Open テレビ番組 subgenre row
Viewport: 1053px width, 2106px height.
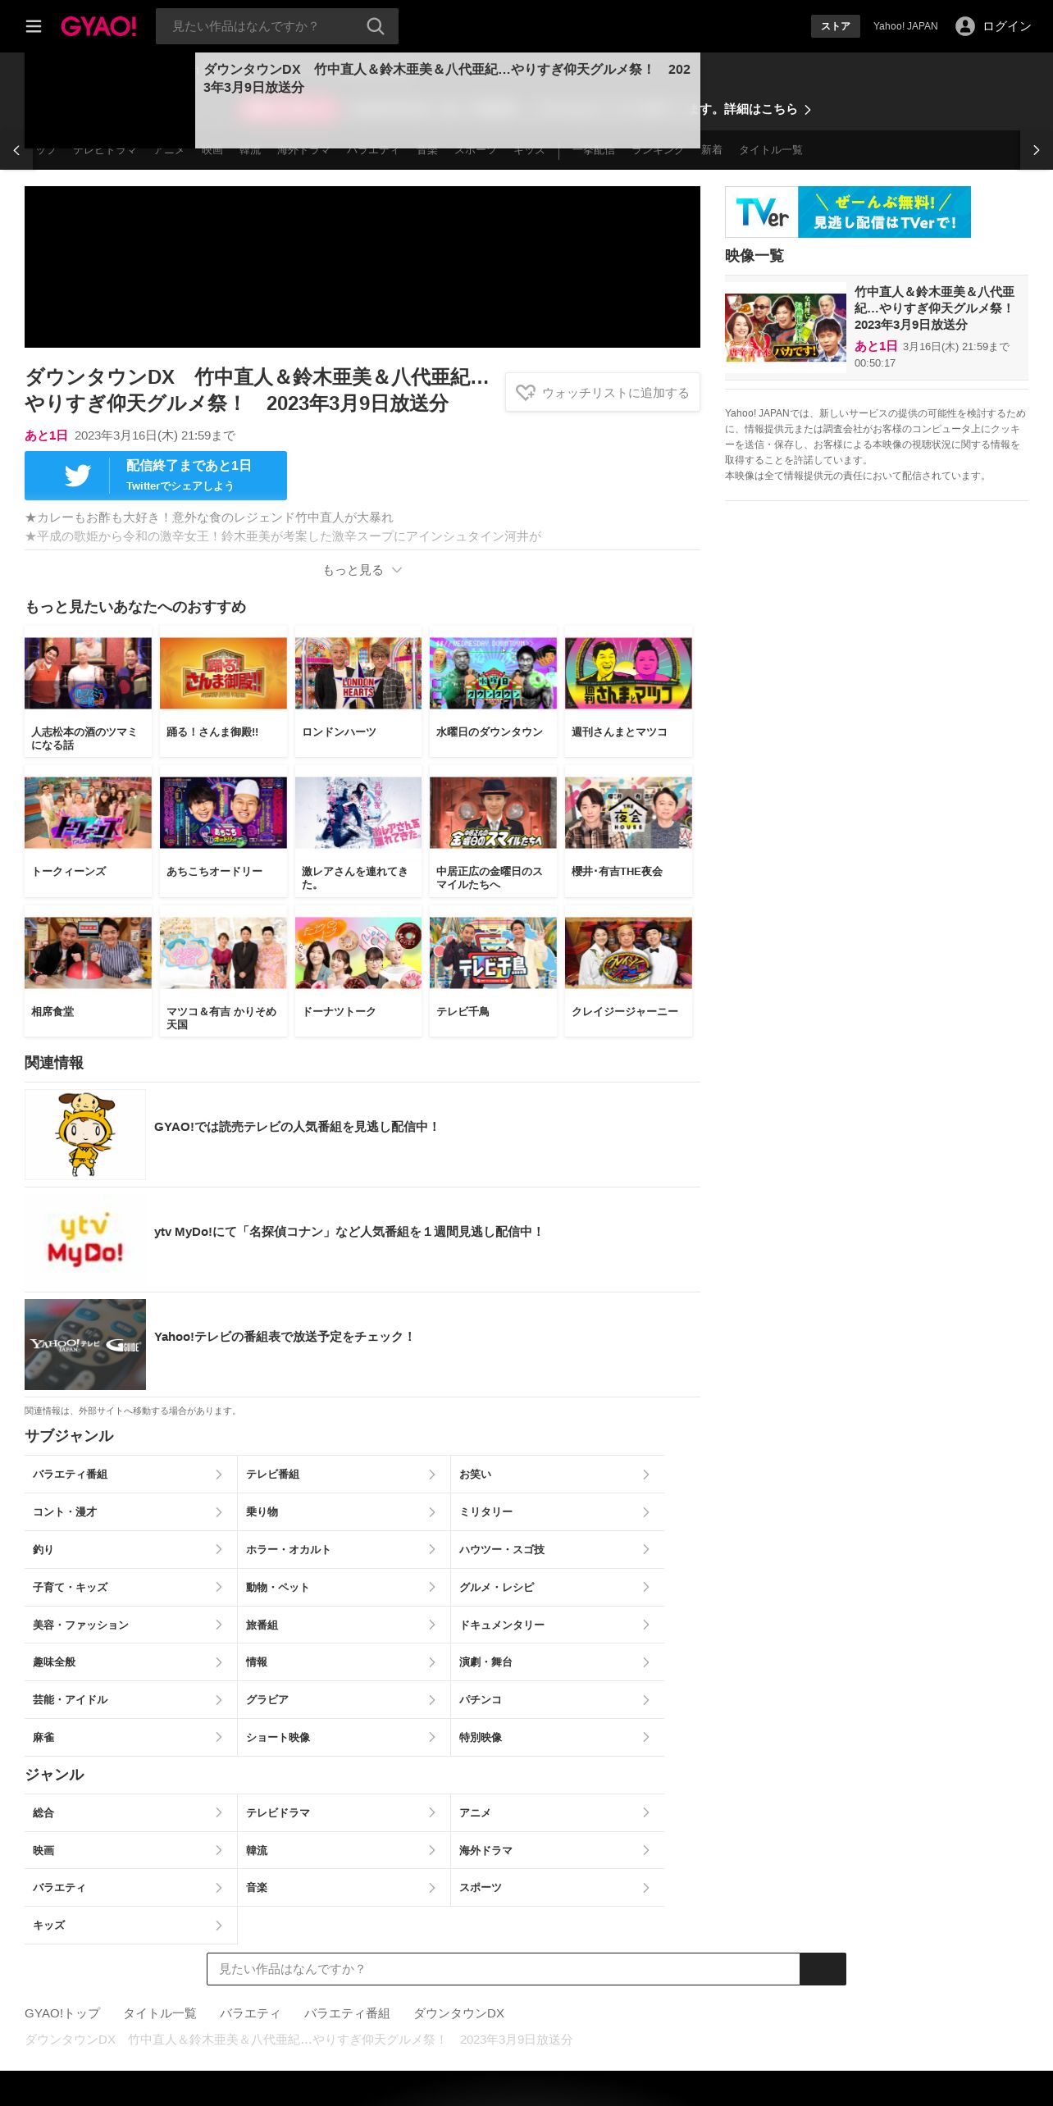[344, 1475]
